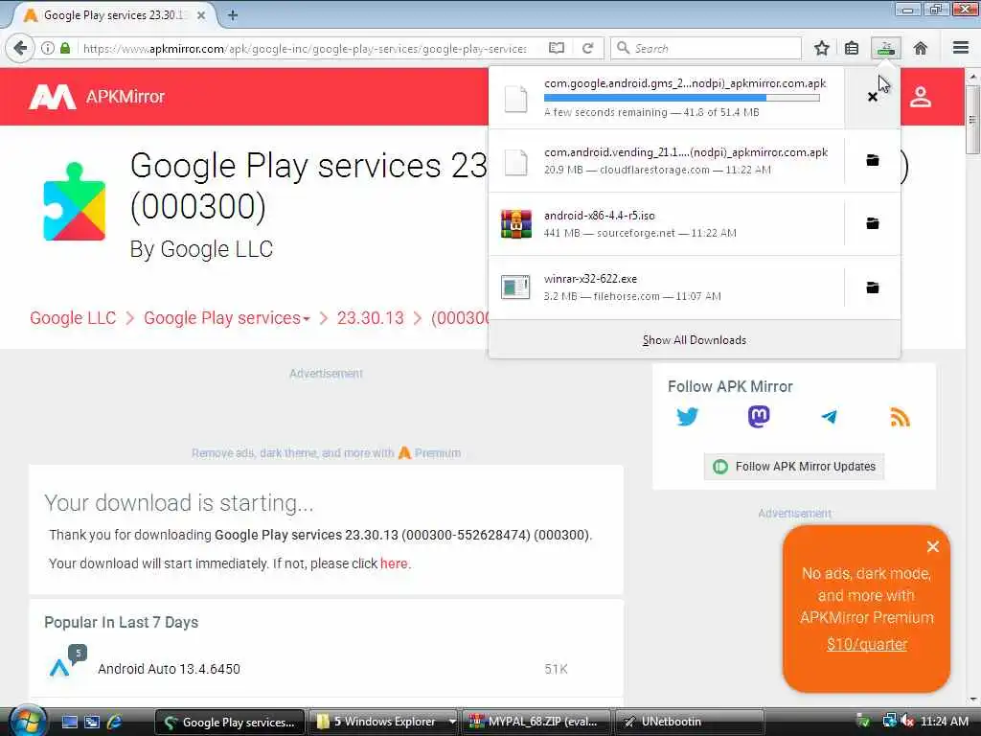Open site information icon in address bar

point(48,48)
